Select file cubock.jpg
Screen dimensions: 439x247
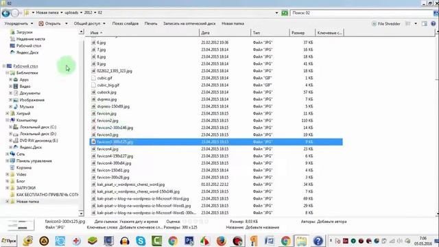click(x=106, y=92)
